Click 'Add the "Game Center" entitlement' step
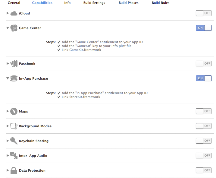216x178 pixels. (102, 42)
